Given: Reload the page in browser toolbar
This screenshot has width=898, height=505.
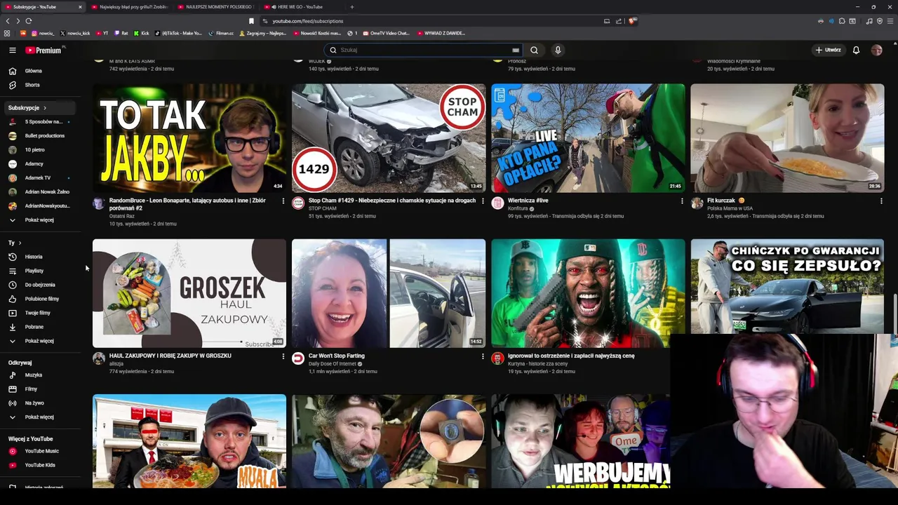Looking at the screenshot, I should tap(29, 21).
